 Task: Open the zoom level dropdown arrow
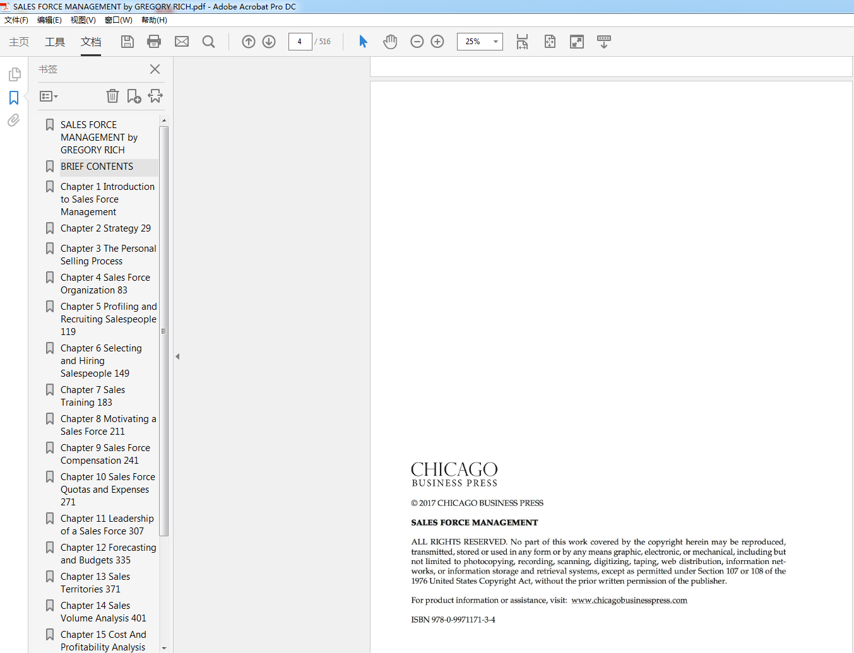(496, 42)
